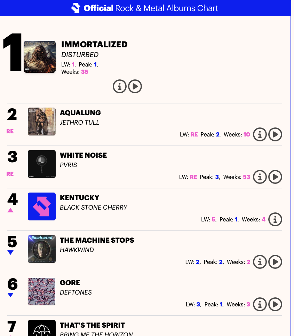294x336 pixels.
Task: Show info for Gore by Deftones
Action: (260, 304)
